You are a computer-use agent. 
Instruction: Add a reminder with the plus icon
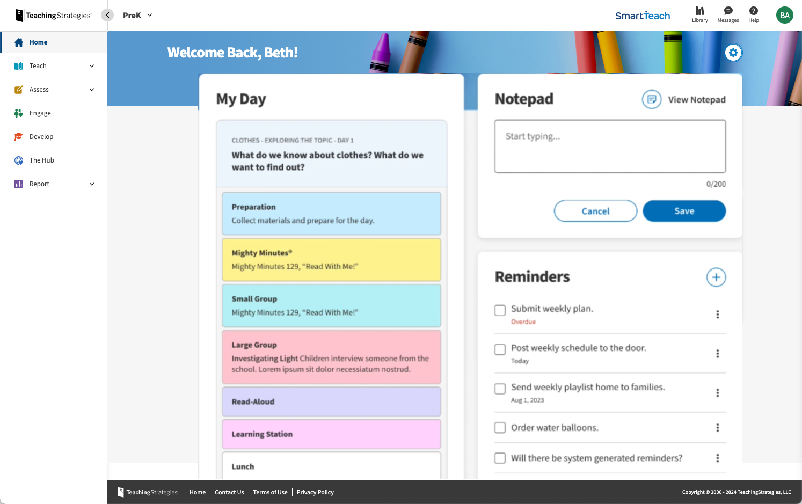(x=716, y=277)
